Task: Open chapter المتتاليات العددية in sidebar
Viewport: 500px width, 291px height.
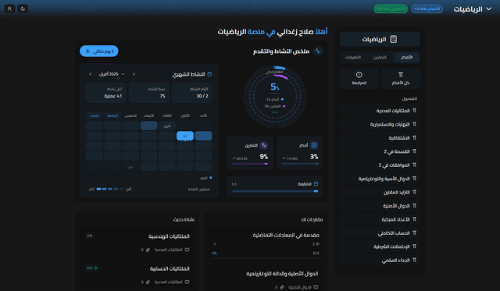Action: 380,111
